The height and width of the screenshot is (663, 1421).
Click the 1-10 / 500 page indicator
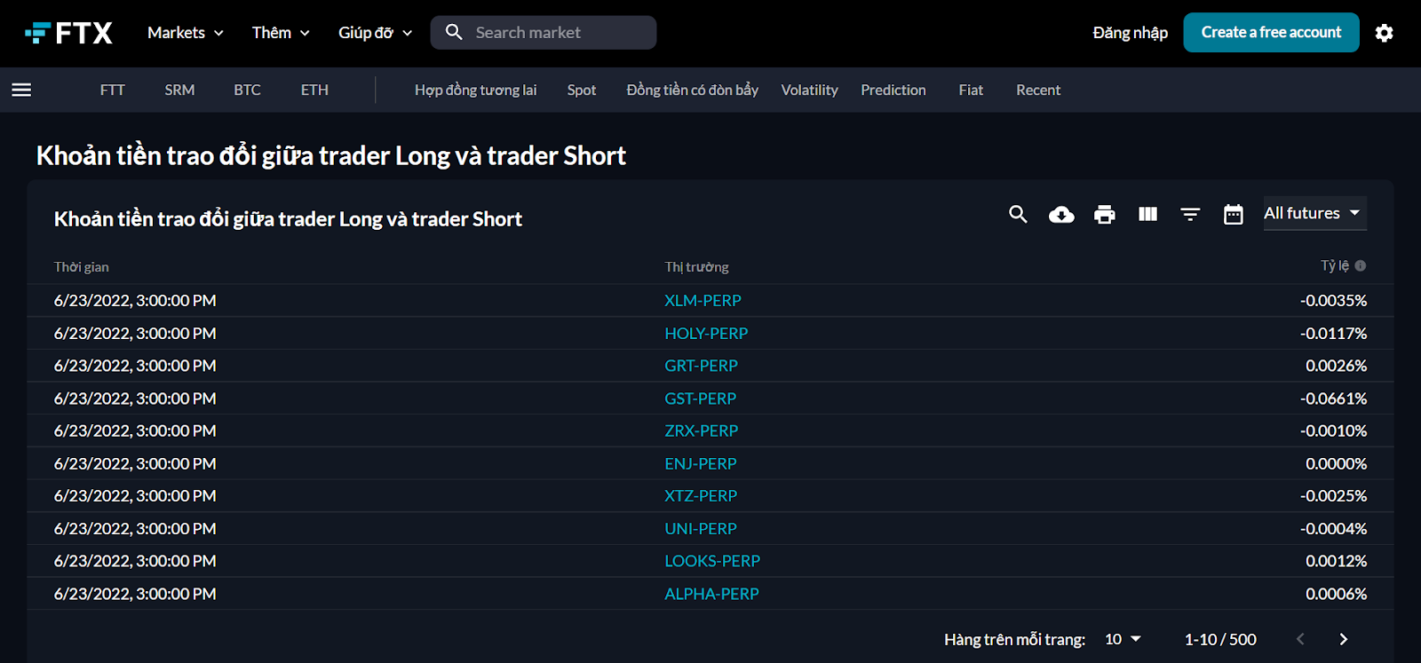point(1220,639)
